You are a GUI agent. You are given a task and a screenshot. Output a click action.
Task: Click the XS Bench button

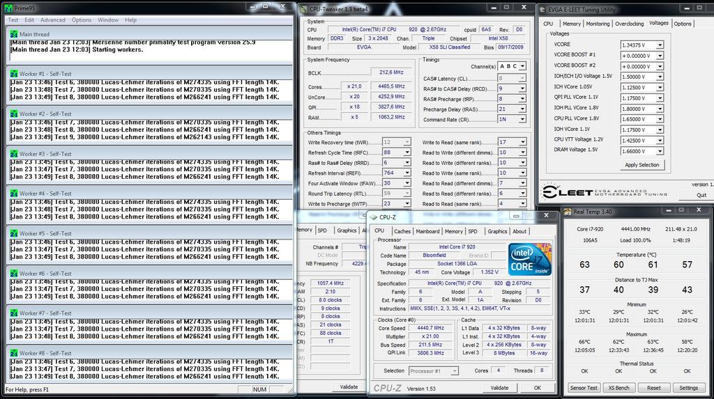[619, 388]
